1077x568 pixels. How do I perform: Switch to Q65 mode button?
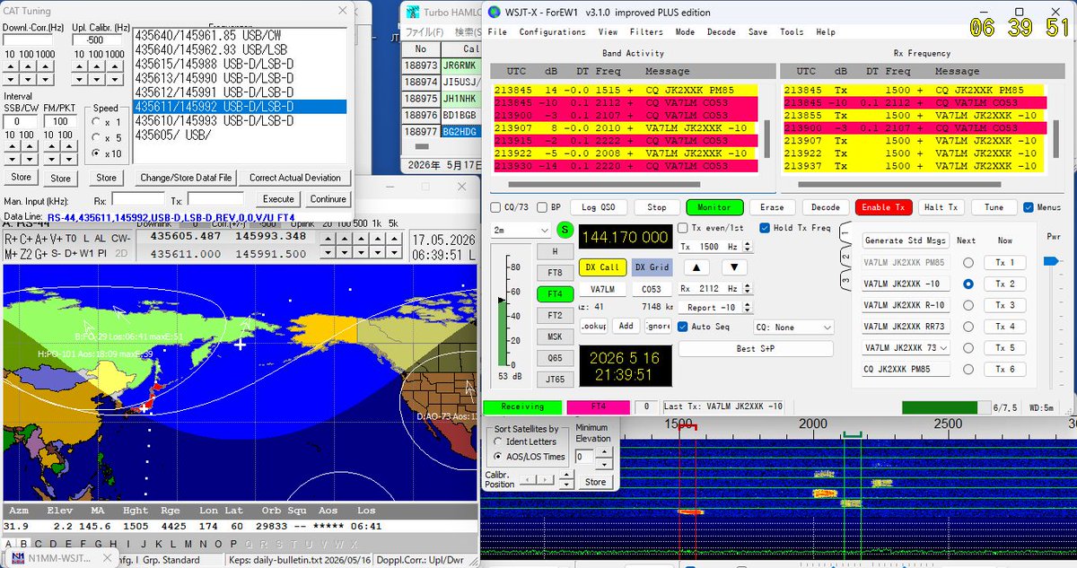(556, 357)
